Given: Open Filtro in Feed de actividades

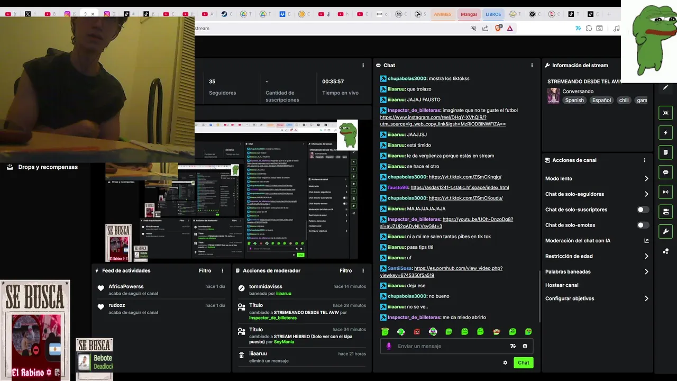Looking at the screenshot, I should pyautogui.click(x=205, y=270).
